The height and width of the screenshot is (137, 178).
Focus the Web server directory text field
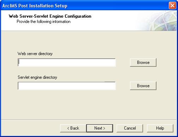tap(67, 62)
